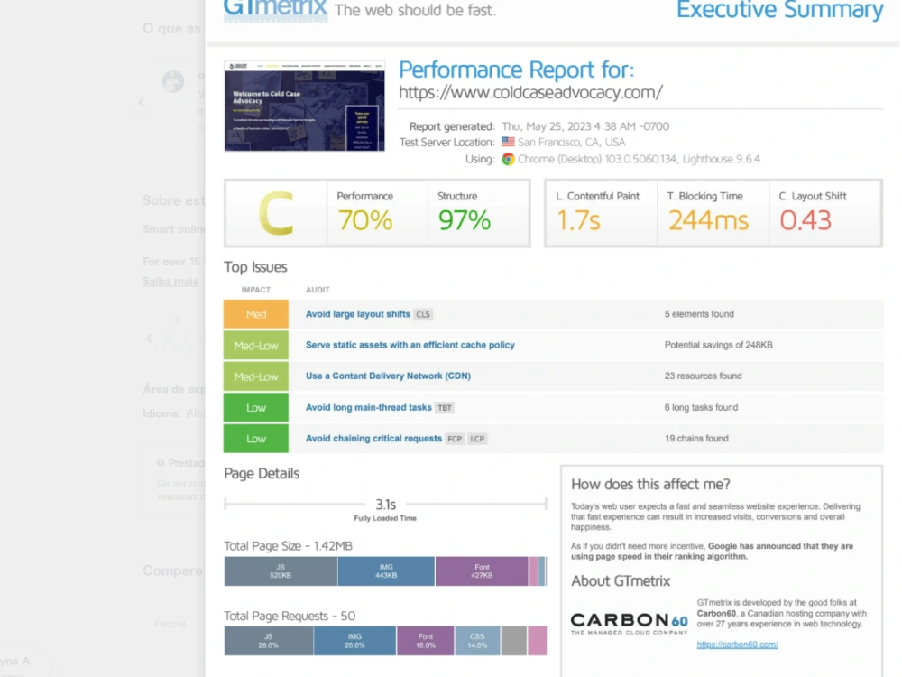Open Avoid large layout shifts audit
This screenshot has height=677, width=902.
[358, 314]
